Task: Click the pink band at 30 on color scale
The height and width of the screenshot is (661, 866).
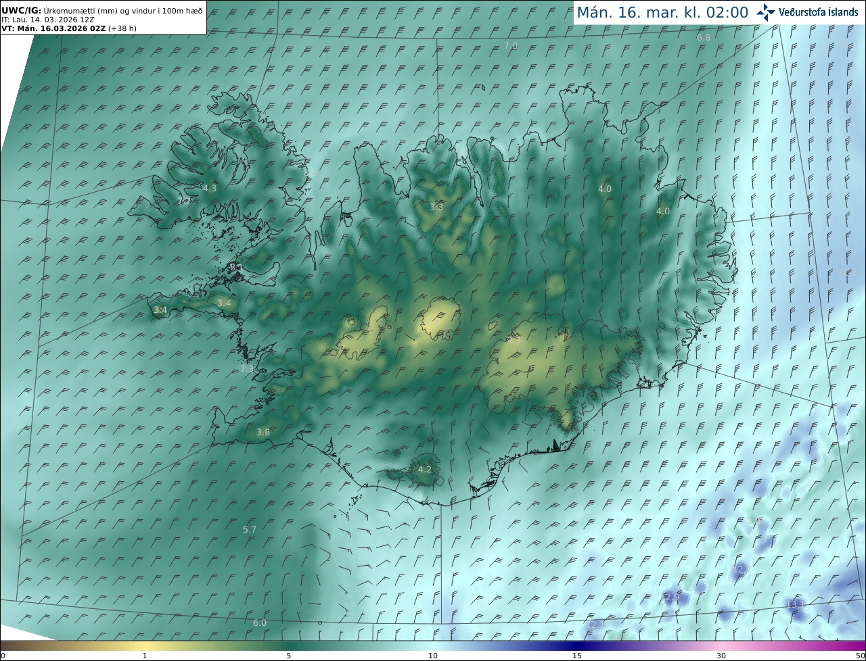Action: pos(721,645)
